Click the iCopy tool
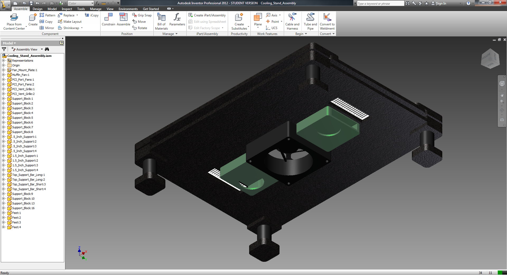Image resolution: width=507 pixels, height=275 pixels. tap(92, 15)
